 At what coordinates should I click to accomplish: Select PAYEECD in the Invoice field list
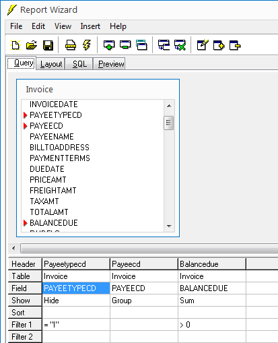pyautogui.click(x=46, y=126)
